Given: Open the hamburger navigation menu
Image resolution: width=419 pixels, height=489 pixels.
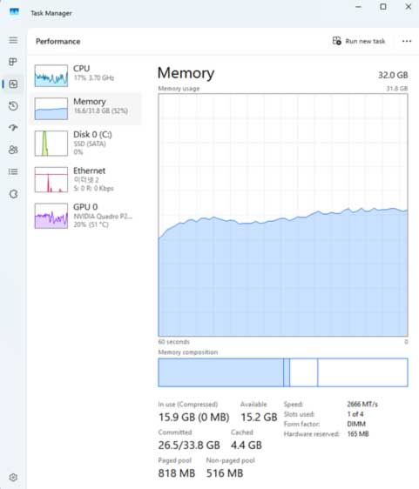Looking at the screenshot, I should coord(13,40).
